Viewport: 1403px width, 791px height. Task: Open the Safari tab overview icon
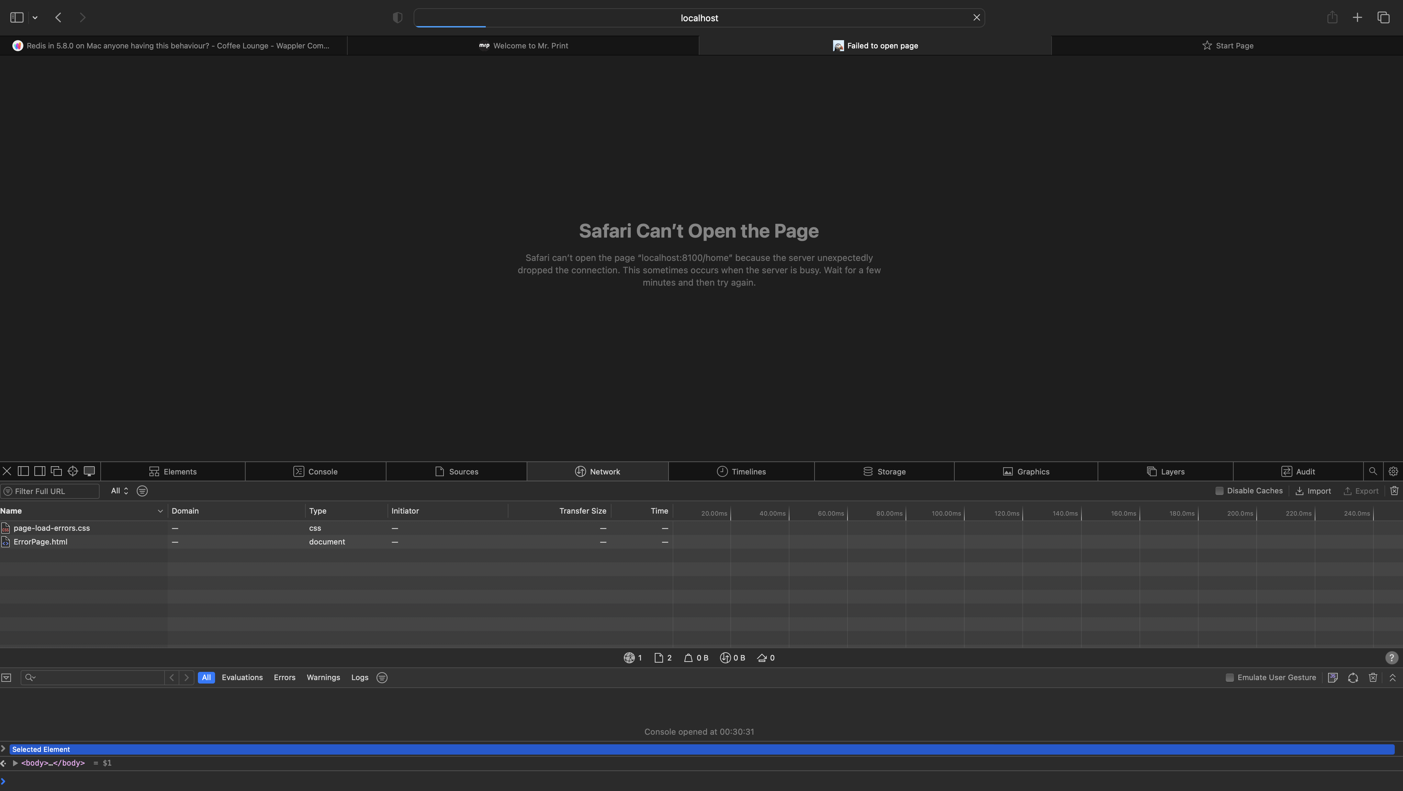click(1383, 18)
